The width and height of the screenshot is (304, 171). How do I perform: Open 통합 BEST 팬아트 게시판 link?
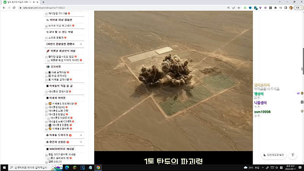tap(62, 155)
